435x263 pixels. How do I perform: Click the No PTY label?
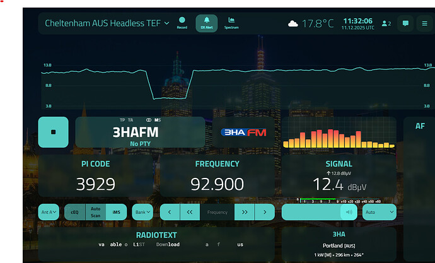coord(140,144)
